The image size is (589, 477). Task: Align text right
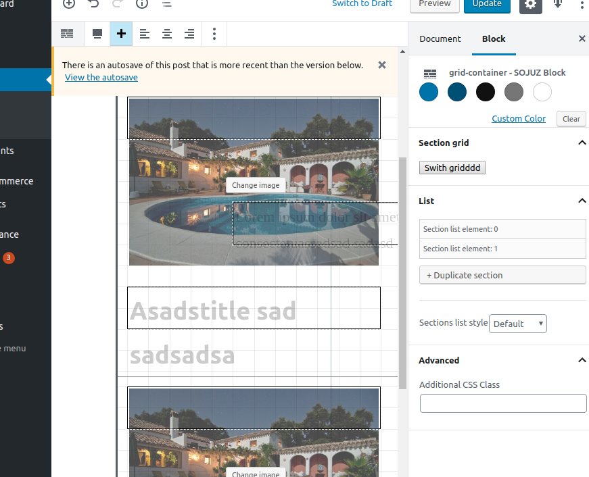[189, 34]
